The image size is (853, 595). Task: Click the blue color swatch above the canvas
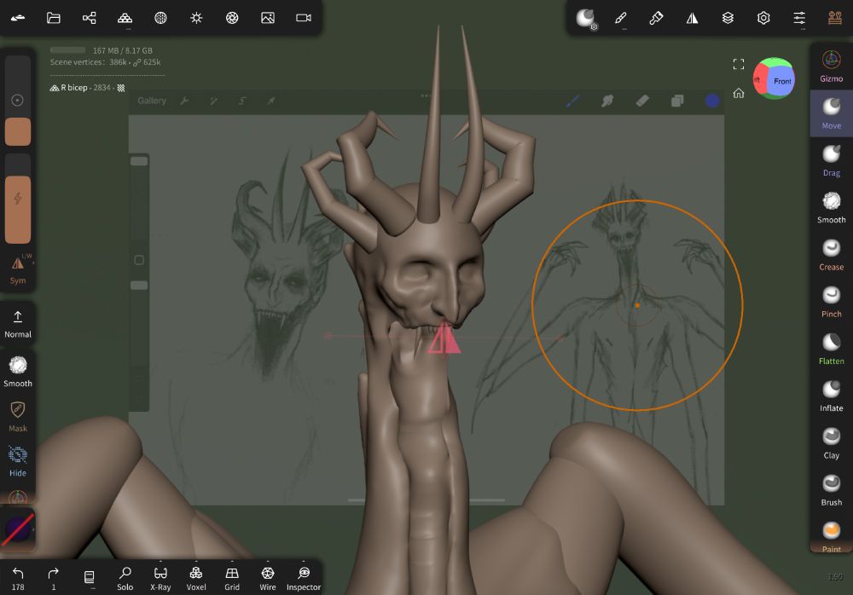(x=711, y=100)
